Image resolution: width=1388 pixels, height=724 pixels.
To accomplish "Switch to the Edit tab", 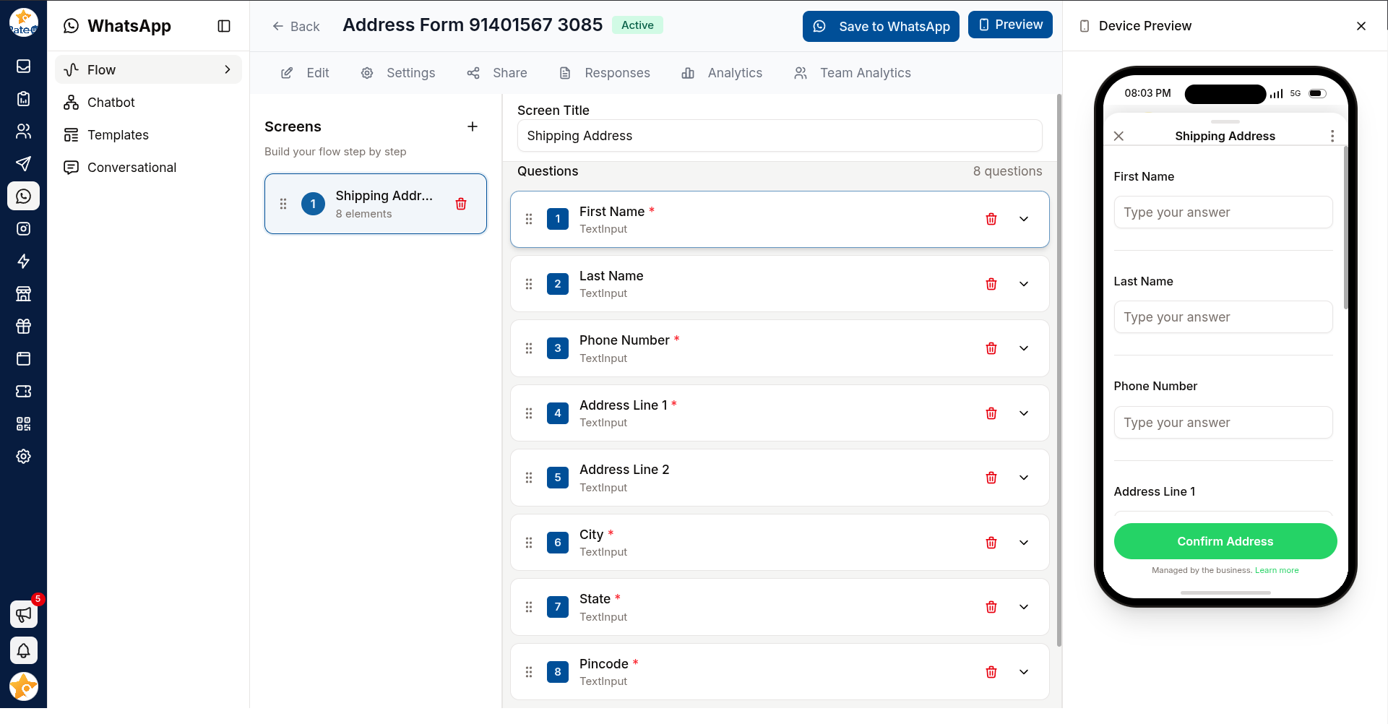I will [305, 73].
